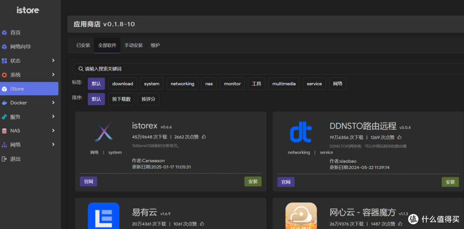
Task: Open istorex 官网 link
Action: click(89, 181)
